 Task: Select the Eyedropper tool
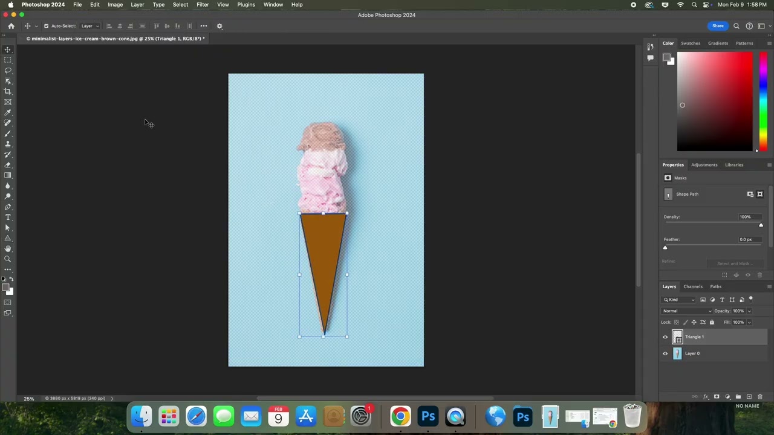pos(8,112)
